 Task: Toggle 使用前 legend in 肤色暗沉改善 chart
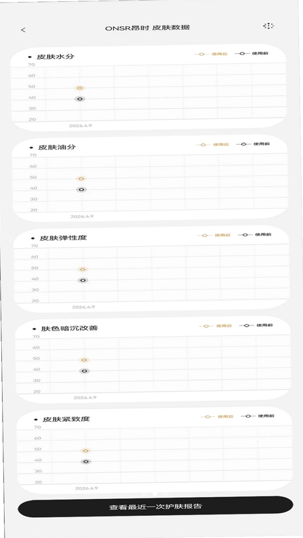tap(257, 325)
